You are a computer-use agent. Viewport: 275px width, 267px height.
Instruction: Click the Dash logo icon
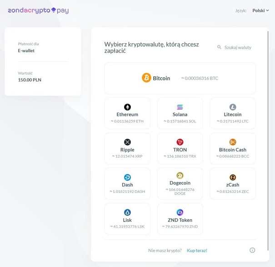point(127,177)
